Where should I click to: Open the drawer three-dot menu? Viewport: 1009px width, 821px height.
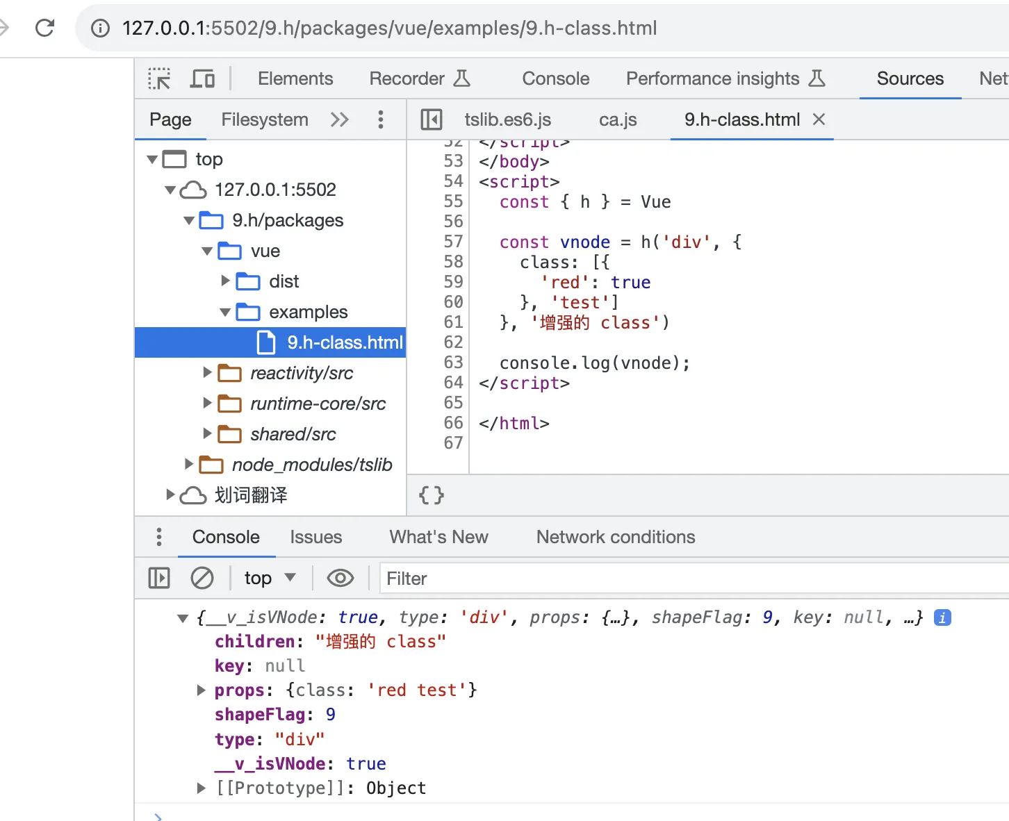pos(159,537)
